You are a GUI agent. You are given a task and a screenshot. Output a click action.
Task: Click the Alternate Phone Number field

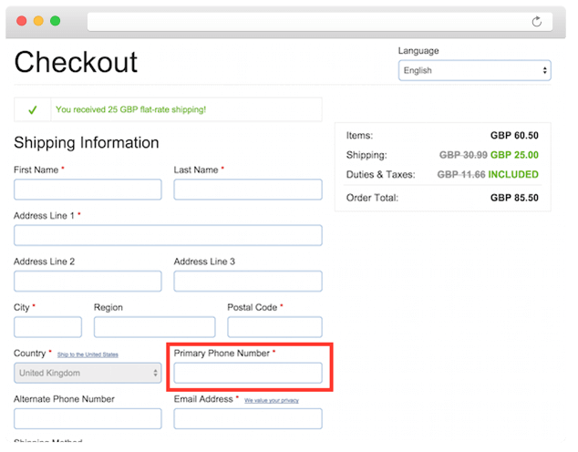[88, 418]
